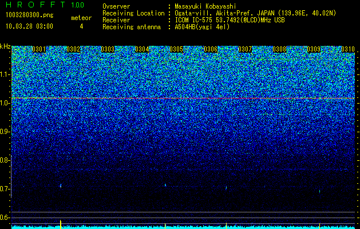Select the ICOM IC-575 receiver details

coord(230,20)
